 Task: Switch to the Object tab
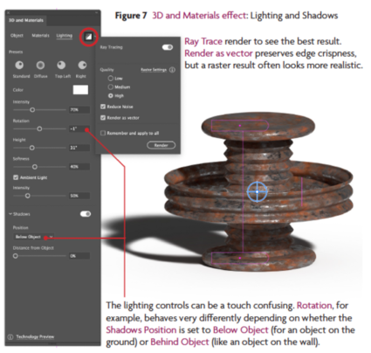(x=17, y=36)
